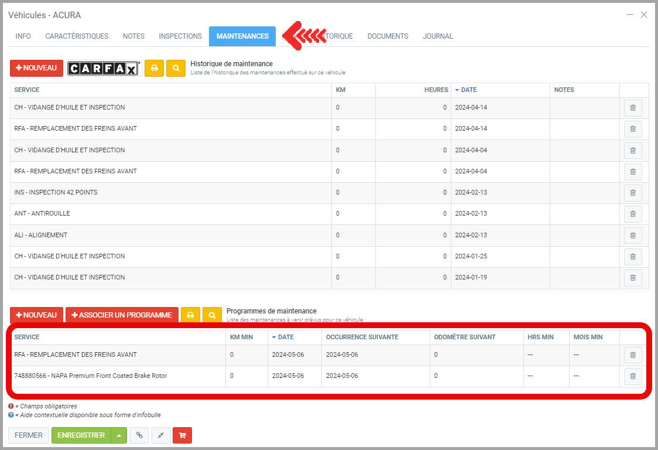The width and height of the screenshot is (658, 450).
Task: Delete the NAPA Premium Brake Rotor program
Action: [633, 376]
